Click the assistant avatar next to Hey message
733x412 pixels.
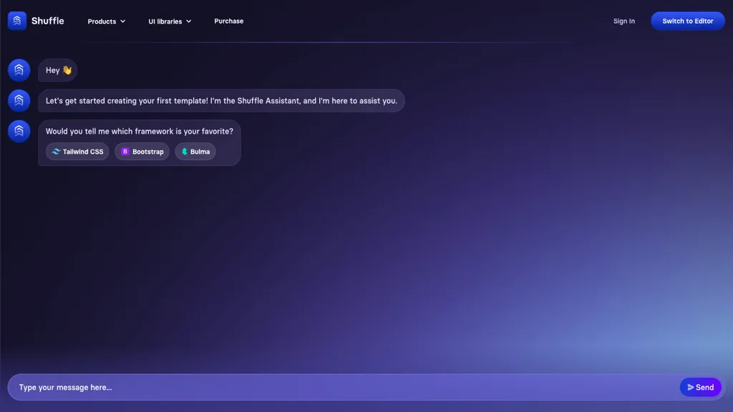pos(19,70)
